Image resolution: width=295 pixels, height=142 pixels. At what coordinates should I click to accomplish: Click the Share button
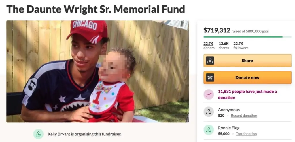tap(247, 61)
